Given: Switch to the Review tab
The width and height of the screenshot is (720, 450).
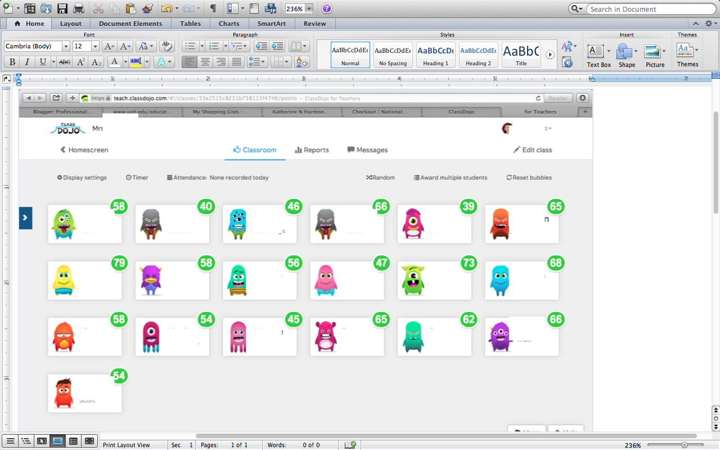Looking at the screenshot, I should coord(315,24).
